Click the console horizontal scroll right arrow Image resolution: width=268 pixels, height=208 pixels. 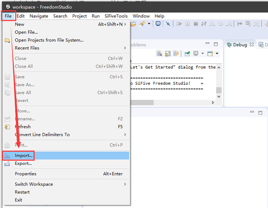(213, 103)
